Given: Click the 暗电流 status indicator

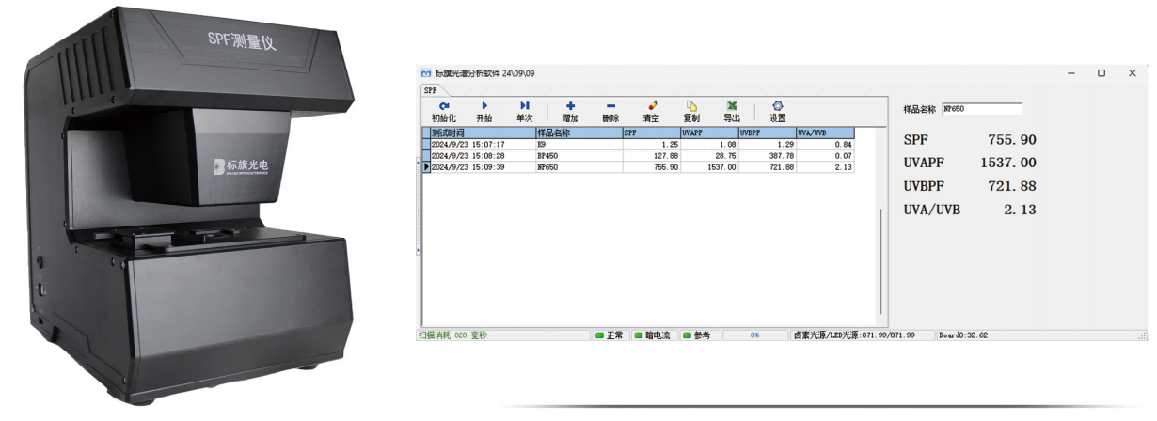Looking at the screenshot, I should coord(652,335).
